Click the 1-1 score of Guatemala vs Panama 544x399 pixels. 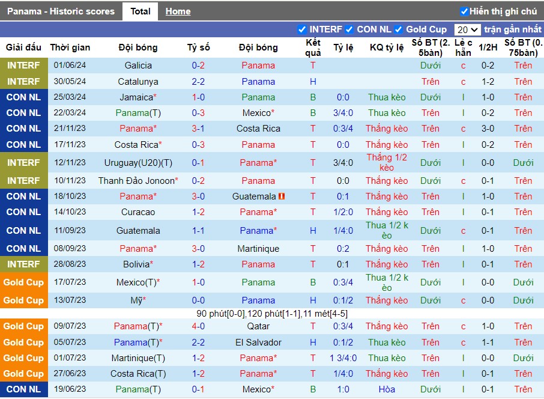click(198, 231)
